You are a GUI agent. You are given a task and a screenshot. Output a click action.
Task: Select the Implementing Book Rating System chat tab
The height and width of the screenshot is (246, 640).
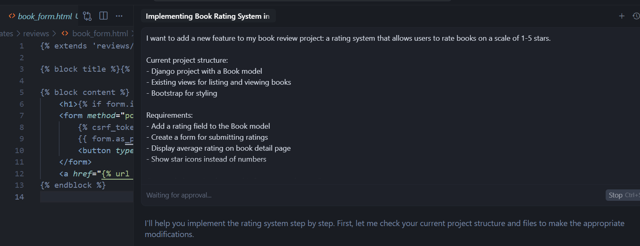pyautogui.click(x=208, y=16)
